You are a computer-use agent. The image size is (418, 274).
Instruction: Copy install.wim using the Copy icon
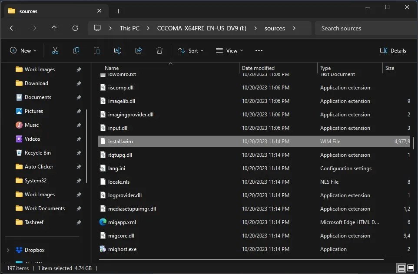coord(76,50)
